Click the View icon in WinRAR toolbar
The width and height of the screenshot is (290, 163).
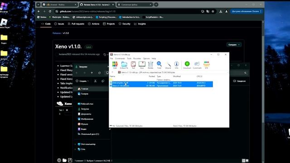tap(142, 65)
